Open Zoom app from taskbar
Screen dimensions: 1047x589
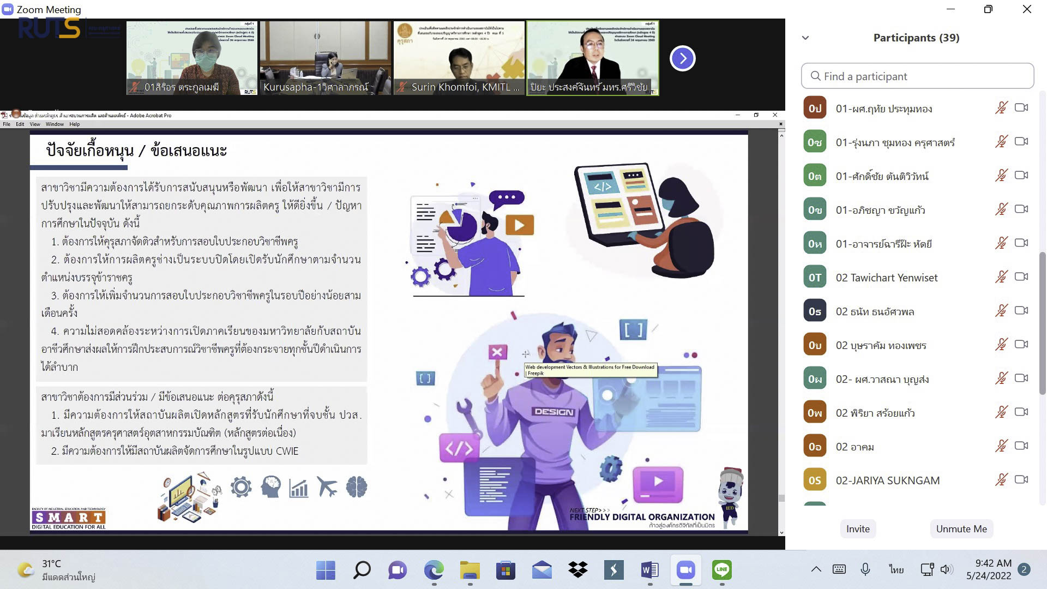pos(685,570)
